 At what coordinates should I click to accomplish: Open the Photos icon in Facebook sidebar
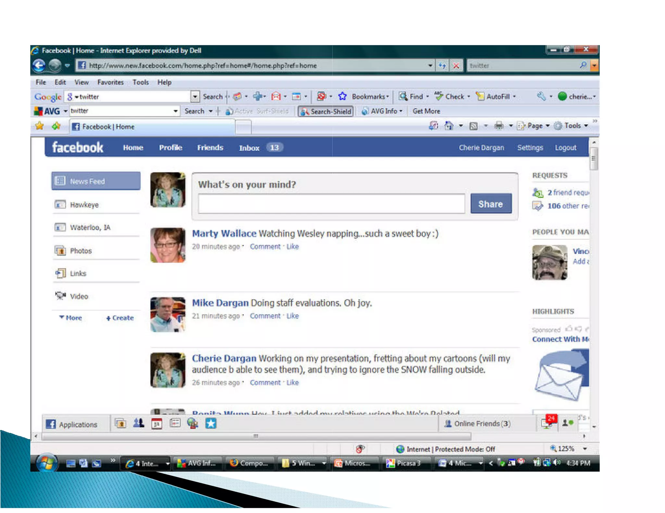pos(60,251)
